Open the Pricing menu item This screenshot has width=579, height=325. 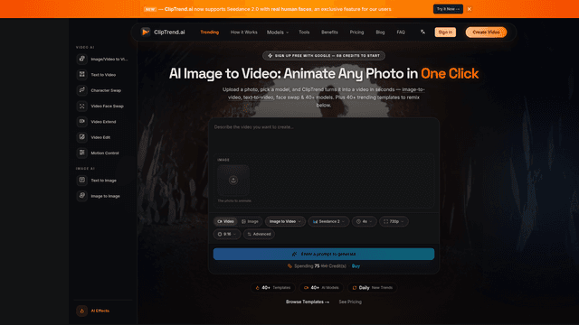(356, 32)
